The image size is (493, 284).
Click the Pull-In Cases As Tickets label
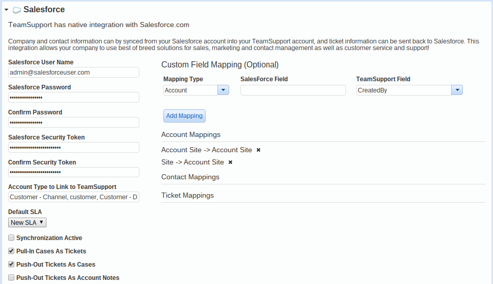pyautogui.click(x=51, y=251)
